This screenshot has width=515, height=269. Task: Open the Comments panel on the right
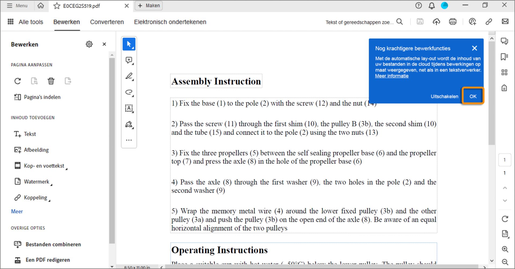[505, 41]
